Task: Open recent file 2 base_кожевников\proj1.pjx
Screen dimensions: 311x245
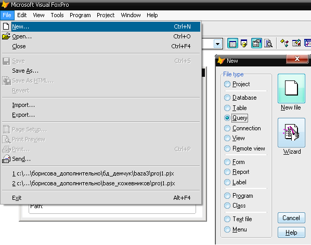Action: (101, 183)
